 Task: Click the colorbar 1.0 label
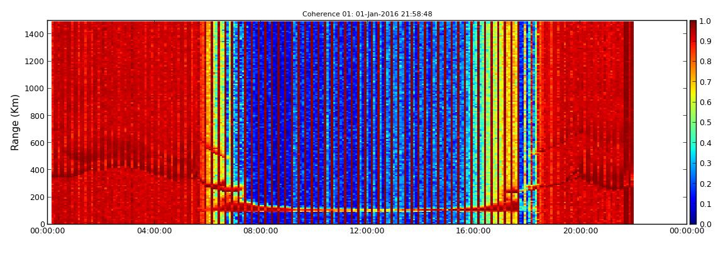coord(705,21)
